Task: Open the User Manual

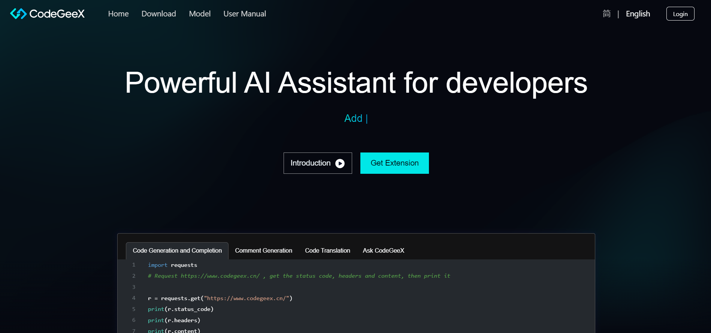Action: point(245,14)
